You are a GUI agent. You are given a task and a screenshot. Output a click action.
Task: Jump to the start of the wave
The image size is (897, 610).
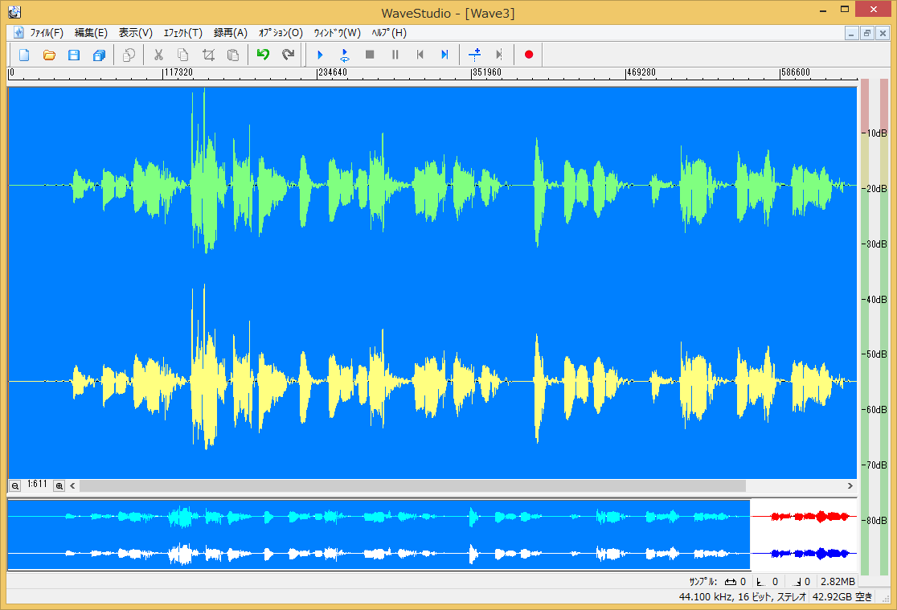[x=420, y=55]
